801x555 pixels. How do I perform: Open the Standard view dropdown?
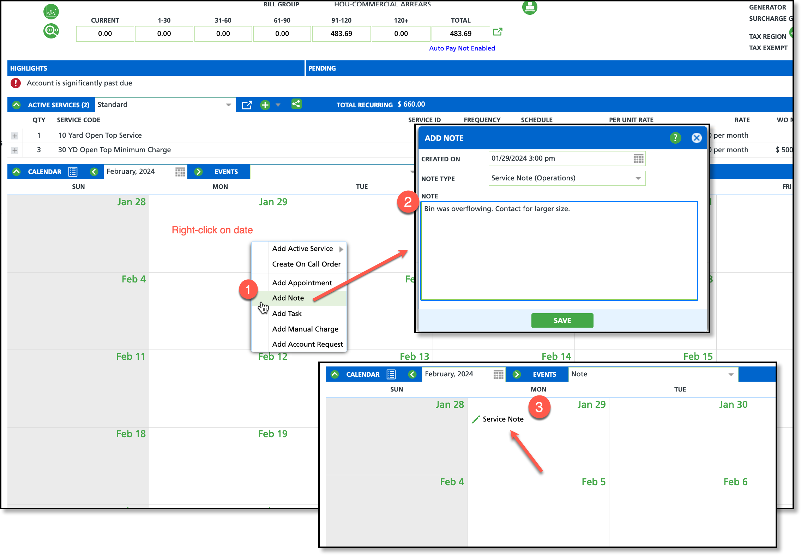[228, 105]
